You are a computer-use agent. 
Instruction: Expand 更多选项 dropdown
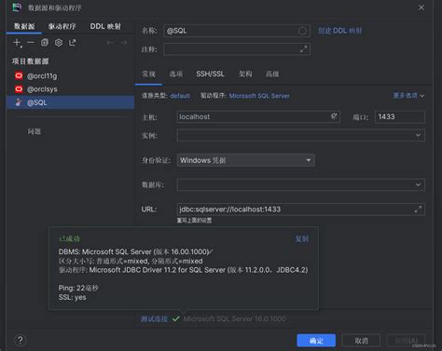(408, 95)
